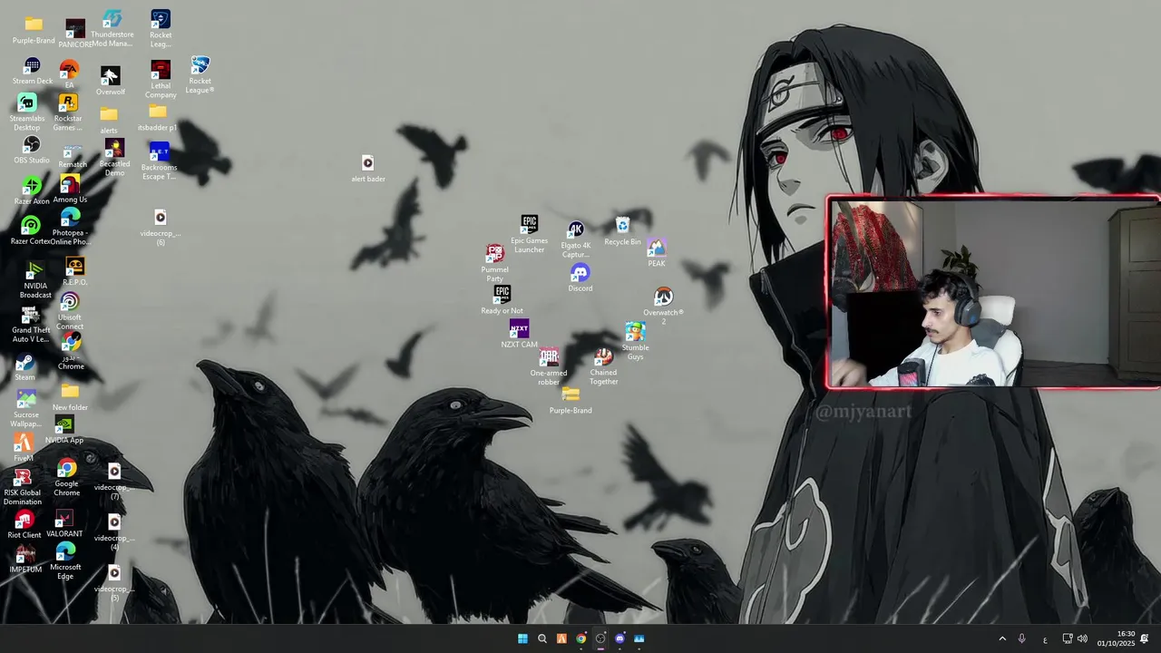Select the NZXT CAM icon
This screenshot has width=1161, height=653.
pyautogui.click(x=519, y=335)
